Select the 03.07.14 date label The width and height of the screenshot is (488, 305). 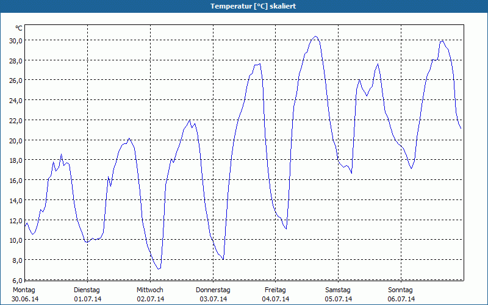coord(213,300)
